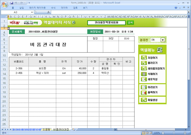Screen dimensions: 191x135
Task: Click cell containing 보드판
Action: (42, 68)
